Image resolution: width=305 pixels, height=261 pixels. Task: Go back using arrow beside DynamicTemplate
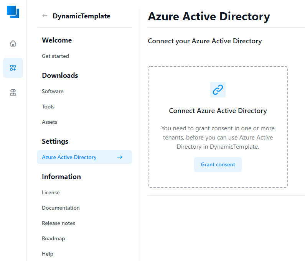point(45,16)
